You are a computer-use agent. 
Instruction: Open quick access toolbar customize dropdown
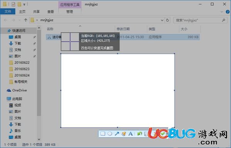pyautogui.click(x=24, y=5)
